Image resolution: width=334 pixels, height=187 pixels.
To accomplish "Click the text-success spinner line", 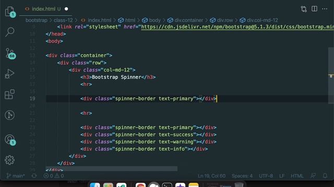I will point(148,135).
